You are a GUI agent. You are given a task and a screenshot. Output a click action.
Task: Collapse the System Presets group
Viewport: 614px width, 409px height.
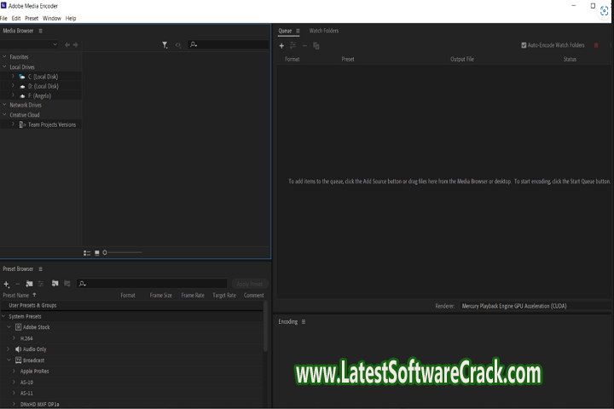[4, 316]
